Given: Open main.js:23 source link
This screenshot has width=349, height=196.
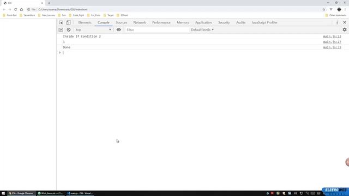Looking at the screenshot, I should pos(332,36).
